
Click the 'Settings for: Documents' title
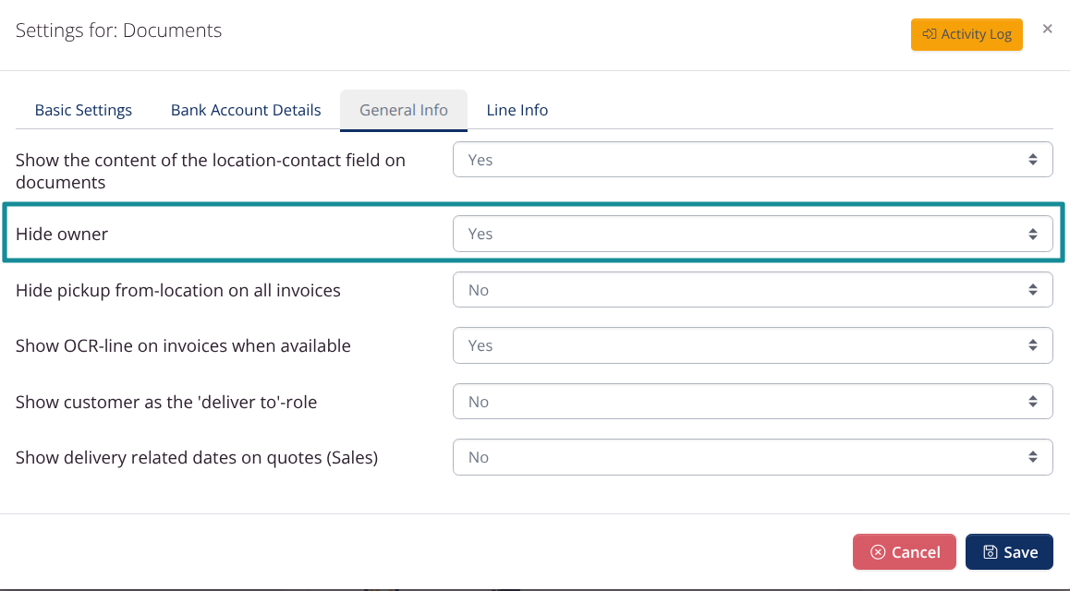tap(119, 30)
